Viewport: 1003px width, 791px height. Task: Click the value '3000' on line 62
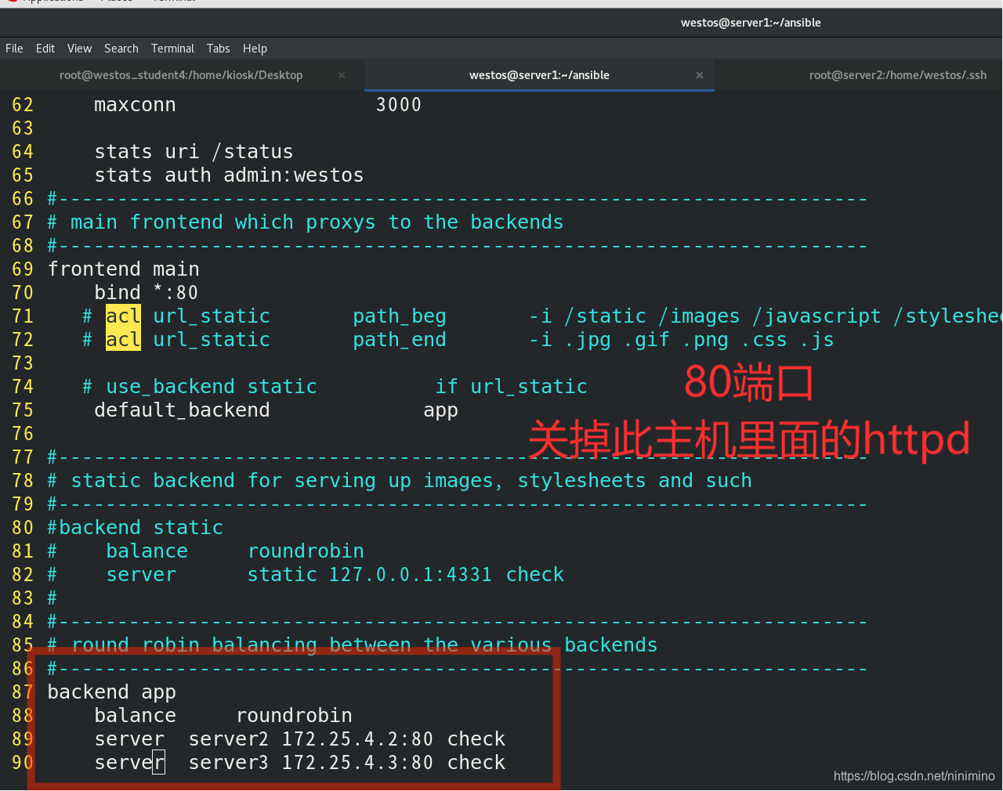tap(399, 105)
